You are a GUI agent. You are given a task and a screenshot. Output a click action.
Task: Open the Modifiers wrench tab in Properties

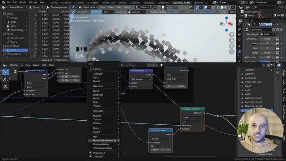(x=240, y=51)
